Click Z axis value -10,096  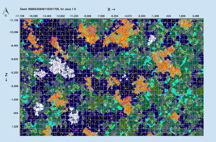14,32
